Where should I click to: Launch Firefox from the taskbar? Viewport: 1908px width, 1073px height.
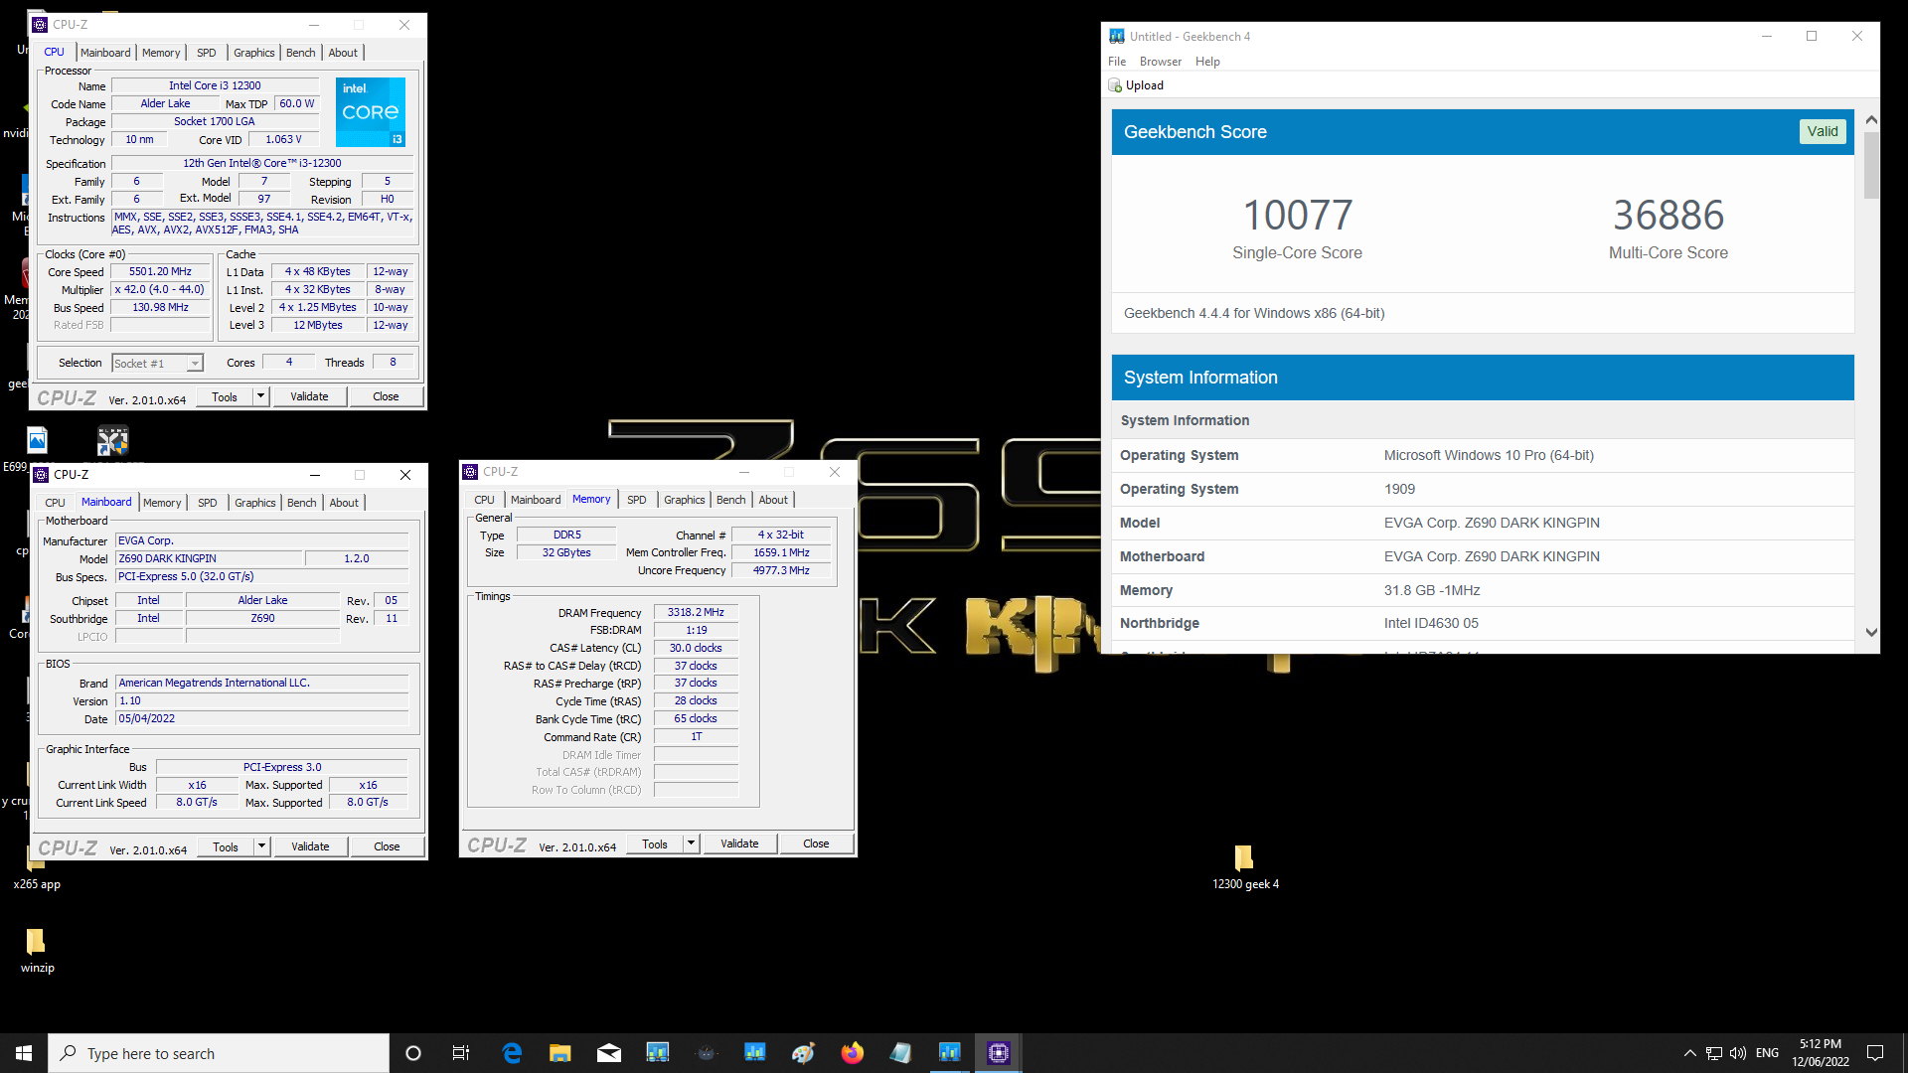[853, 1053]
